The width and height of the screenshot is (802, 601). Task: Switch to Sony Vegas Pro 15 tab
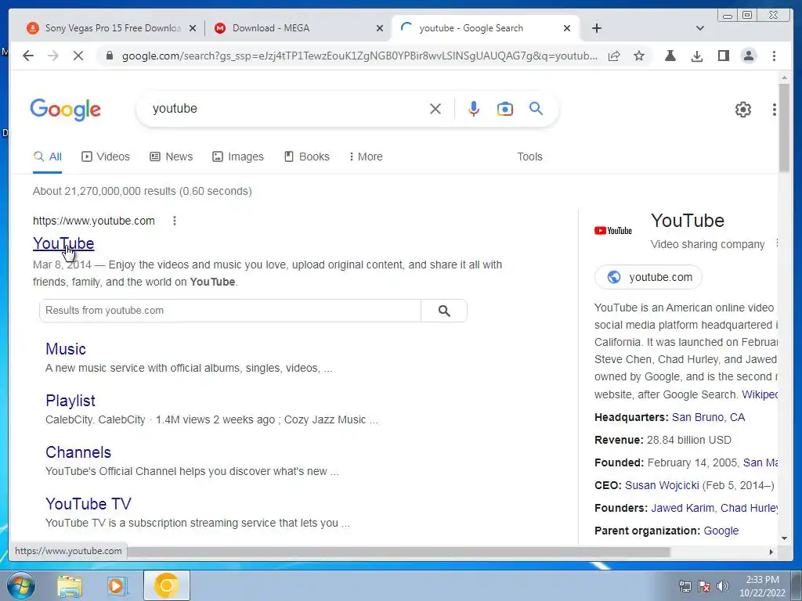click(113, 28)
